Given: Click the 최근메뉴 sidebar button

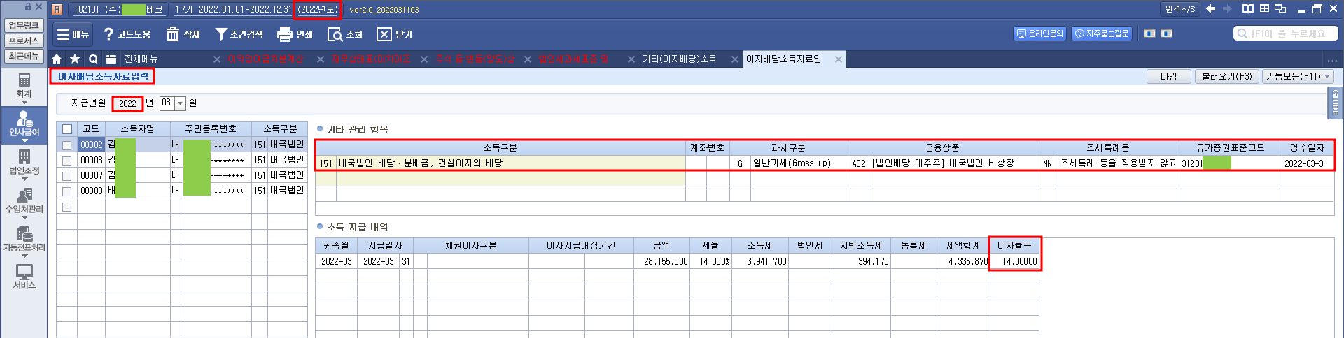Looking at the screenshot, I should pyautogui.click(x=24, y=57).
